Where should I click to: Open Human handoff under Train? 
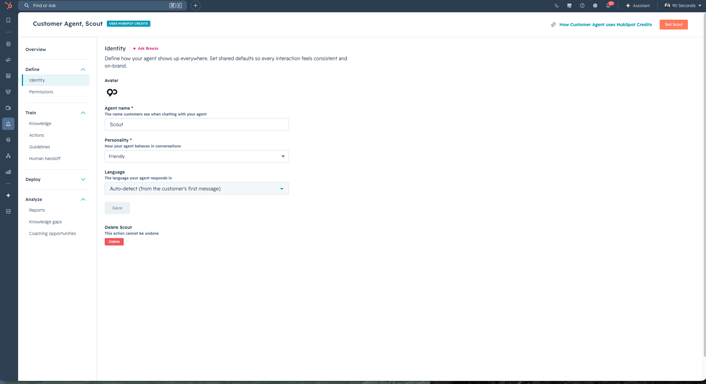pyautogui.click(x=45, y=159)
